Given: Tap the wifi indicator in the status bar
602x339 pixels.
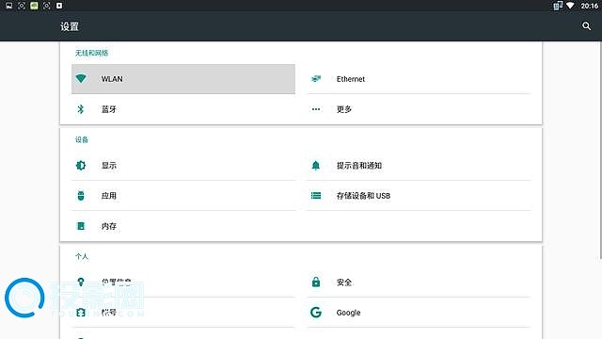Looking at the screenshot, I should tap(570, 6).
